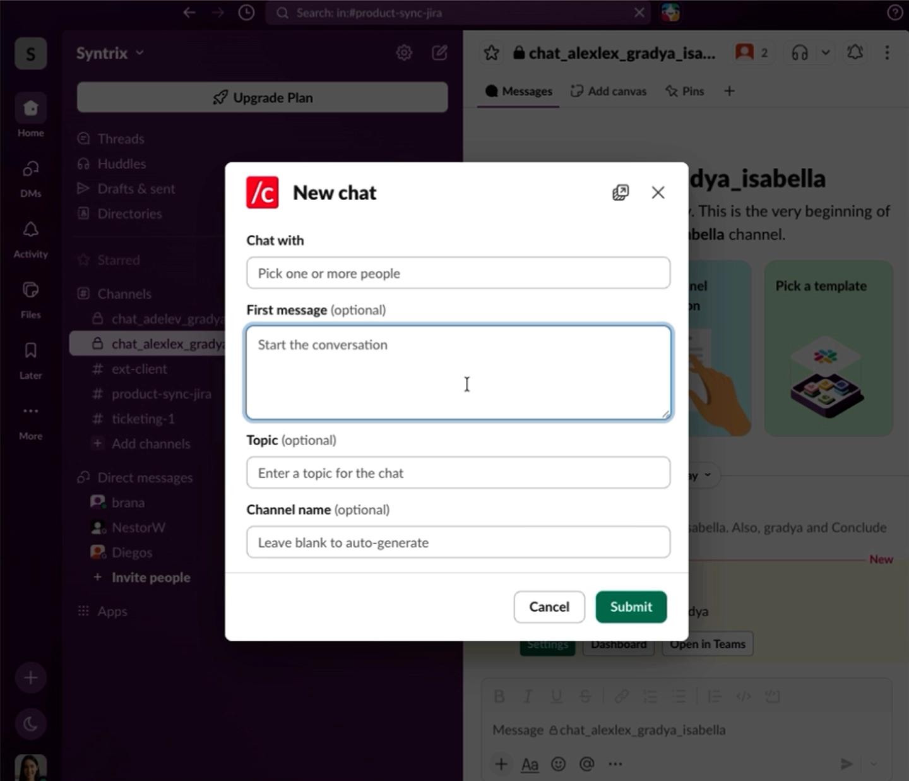The image size is (909, 781).
Task: Click the Chat with people picker field
Action: (458, 273)
